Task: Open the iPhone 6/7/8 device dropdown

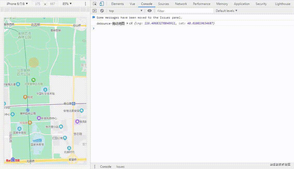Action: point(17,4)
